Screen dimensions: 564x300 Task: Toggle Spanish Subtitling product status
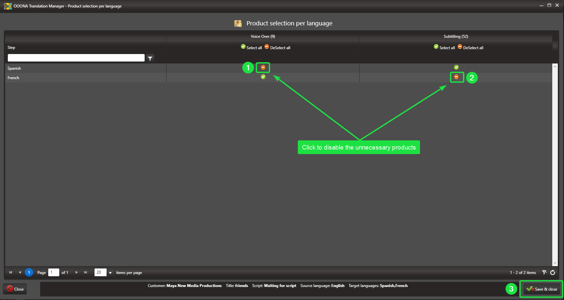coord(456,67)
